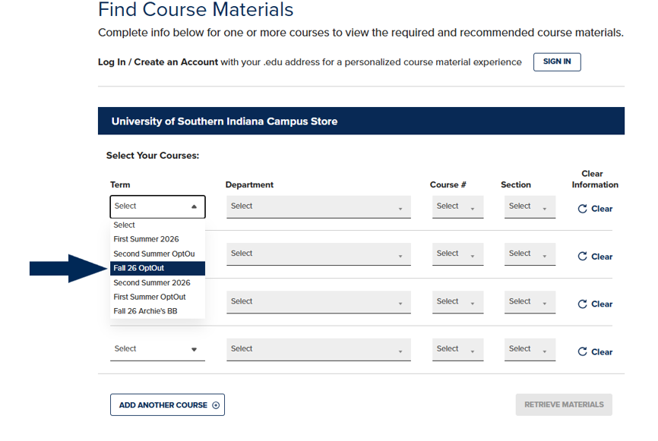Select First Summer OptOut term
Viewport: 658px width, 441px height.
pos(157,298)
